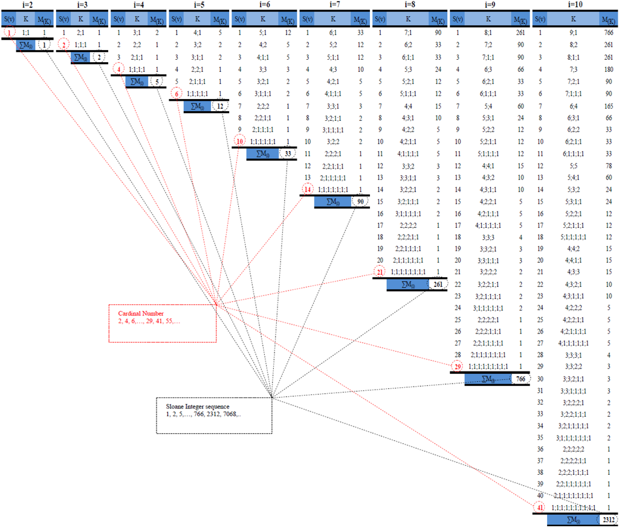Viewport: 619px width, 528px height.
Task: Click the column title i=10
Action: tap(575, 4)
